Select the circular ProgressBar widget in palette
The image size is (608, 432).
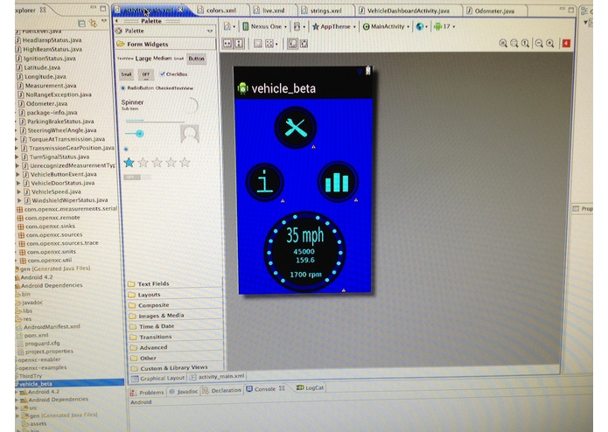(x=191, y=106)
